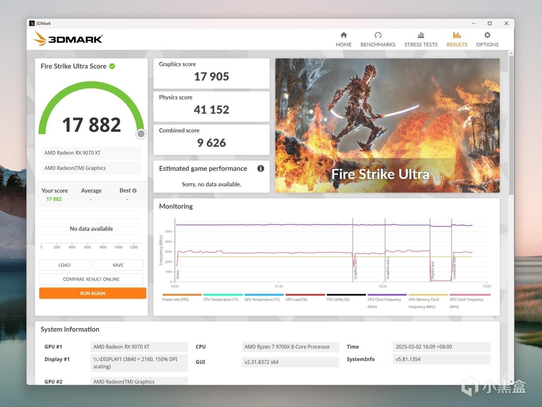This screenshot has height=407, width=542.
Task: Click the SAVE button
Action: (x=118, y=265)
